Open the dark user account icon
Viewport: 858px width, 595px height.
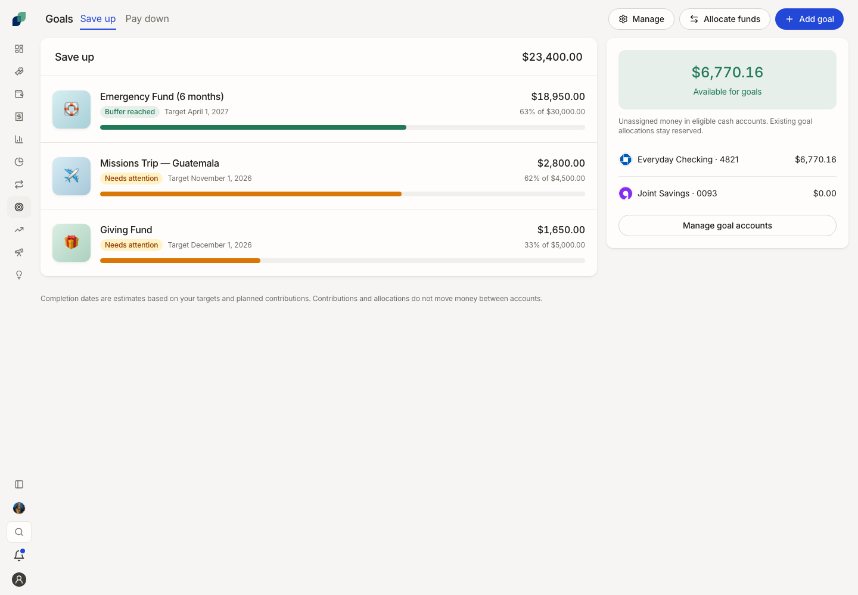(x=19, y=580)
